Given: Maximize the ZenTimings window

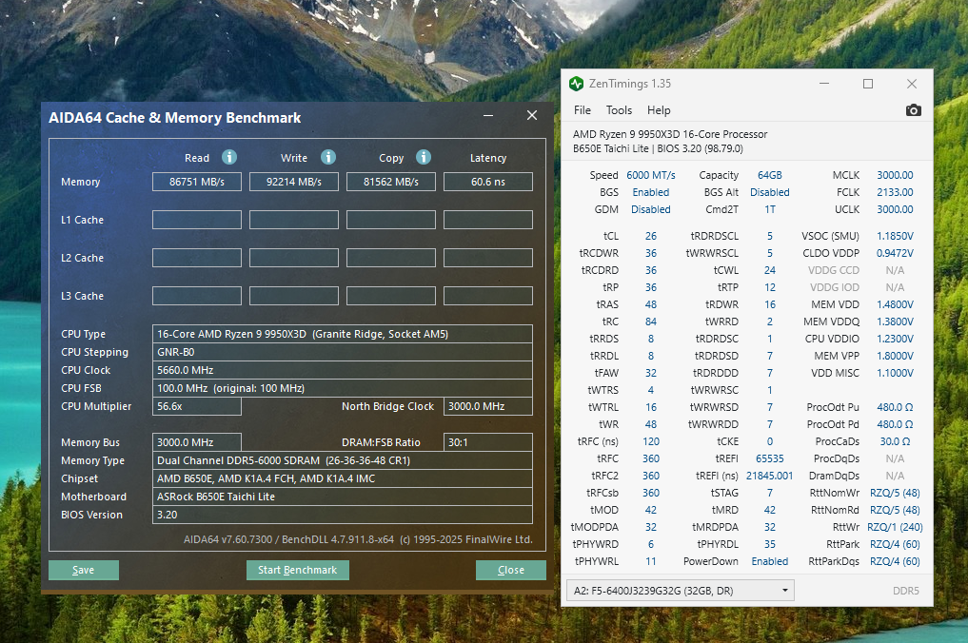Looking at the screenshot, I should (868, 84).
